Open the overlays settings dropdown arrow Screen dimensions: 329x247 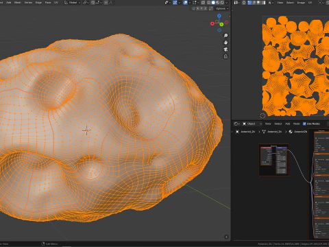(190, 3)
